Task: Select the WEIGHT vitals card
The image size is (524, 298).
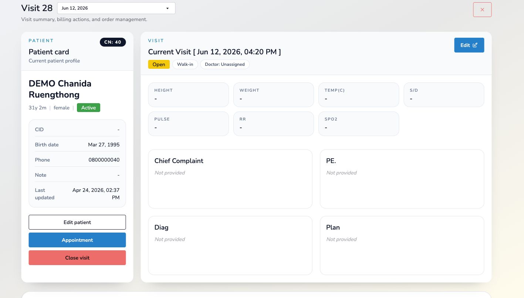Action: (x=274, y=95)
